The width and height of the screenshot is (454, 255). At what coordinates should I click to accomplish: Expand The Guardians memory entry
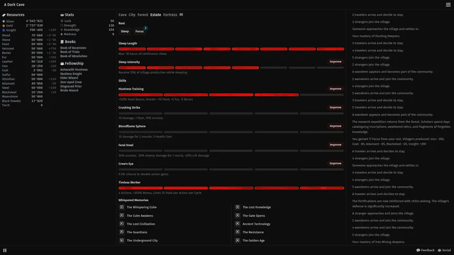121,232
